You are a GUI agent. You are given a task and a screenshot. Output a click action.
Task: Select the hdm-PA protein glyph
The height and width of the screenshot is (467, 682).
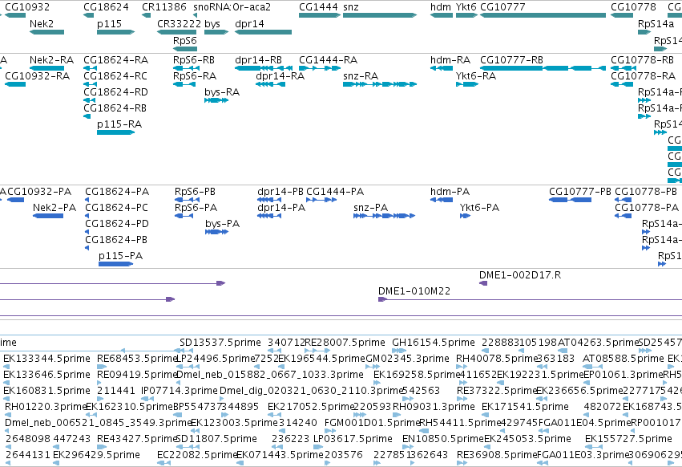pos(442,200)
